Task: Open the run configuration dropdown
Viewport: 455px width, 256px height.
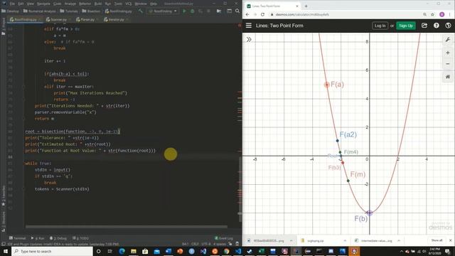Action: 163,11
